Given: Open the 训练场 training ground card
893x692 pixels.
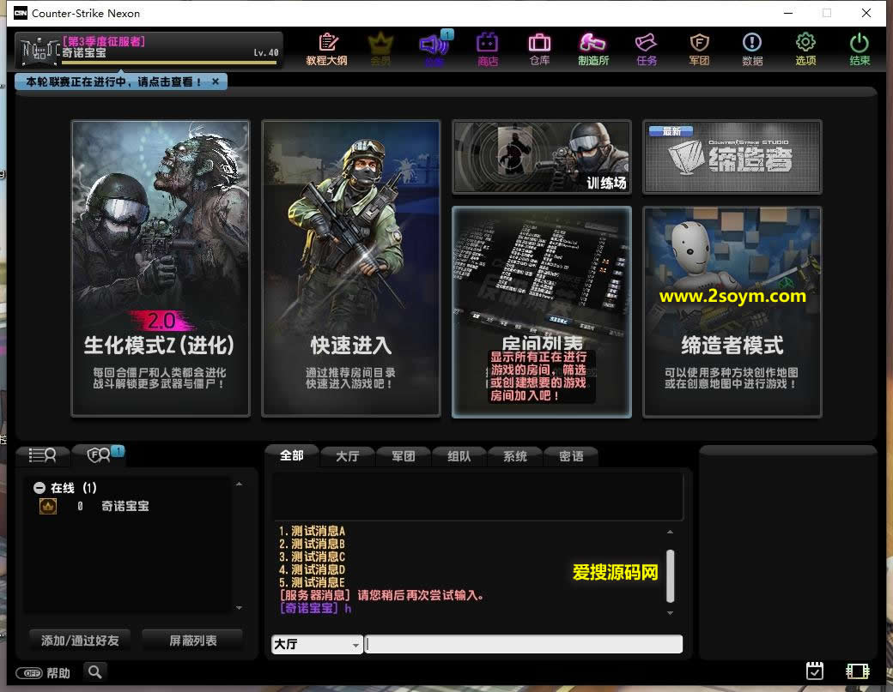Looking at the screenshot, I should click(x=542, y=157).
